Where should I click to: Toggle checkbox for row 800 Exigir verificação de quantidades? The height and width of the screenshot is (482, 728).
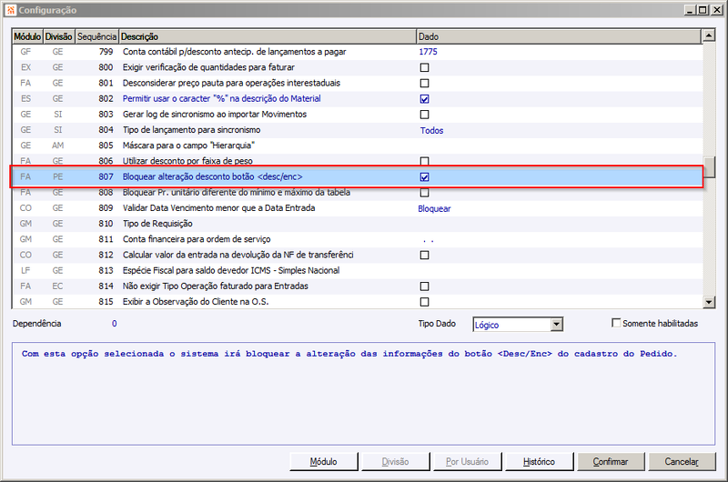point(424,67)
